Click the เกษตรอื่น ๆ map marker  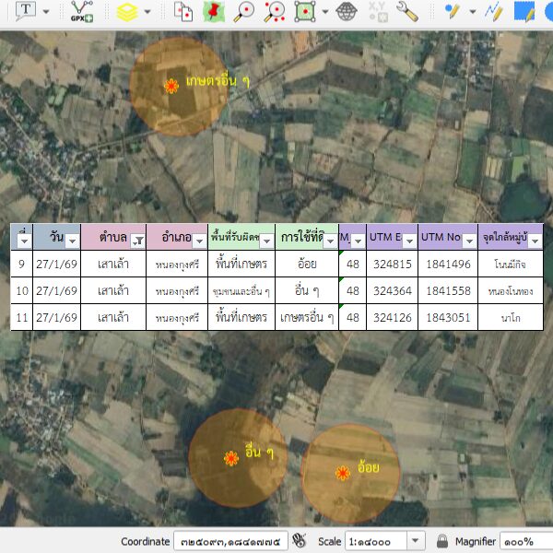171,86
